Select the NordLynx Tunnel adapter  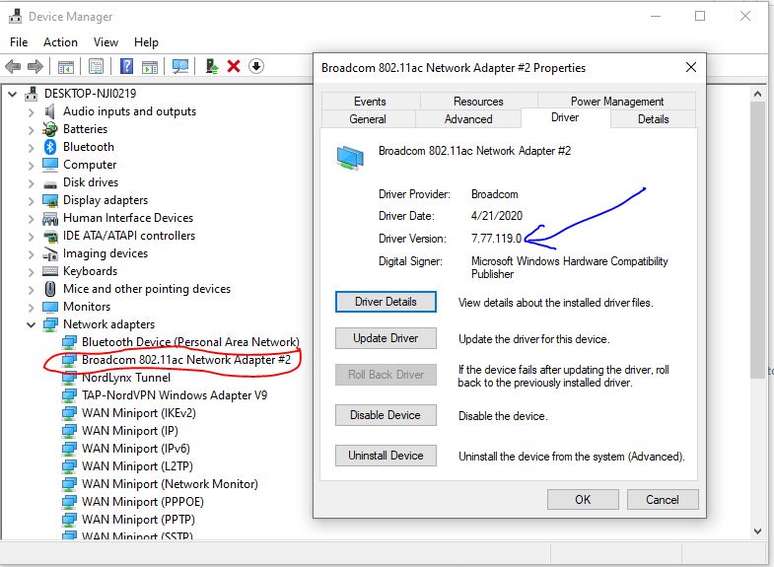pos(126,378)
